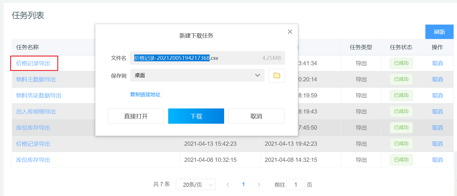Open the 20条/页 page size dropdown

pyautogui.click(x=196, y=185)
